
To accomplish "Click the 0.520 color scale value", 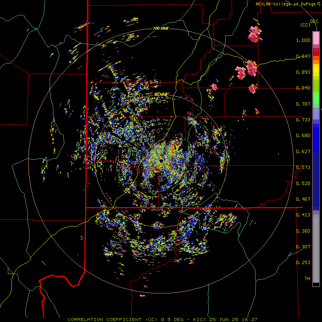I will pos(303,184).
